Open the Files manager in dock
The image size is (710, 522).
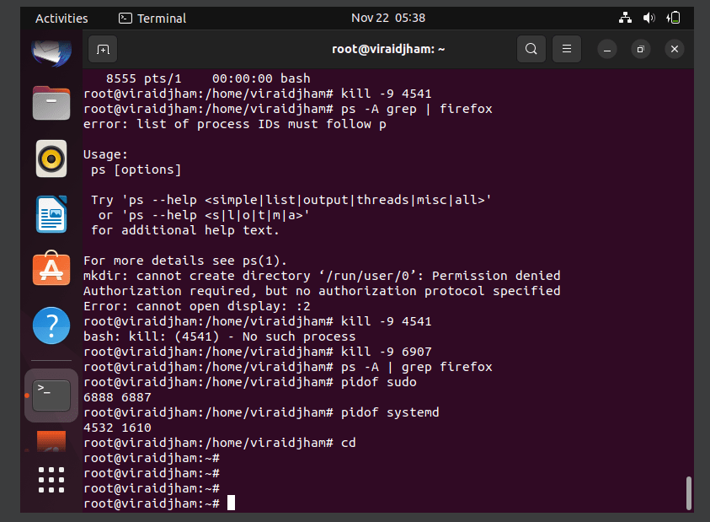click(x=51, y=104)
